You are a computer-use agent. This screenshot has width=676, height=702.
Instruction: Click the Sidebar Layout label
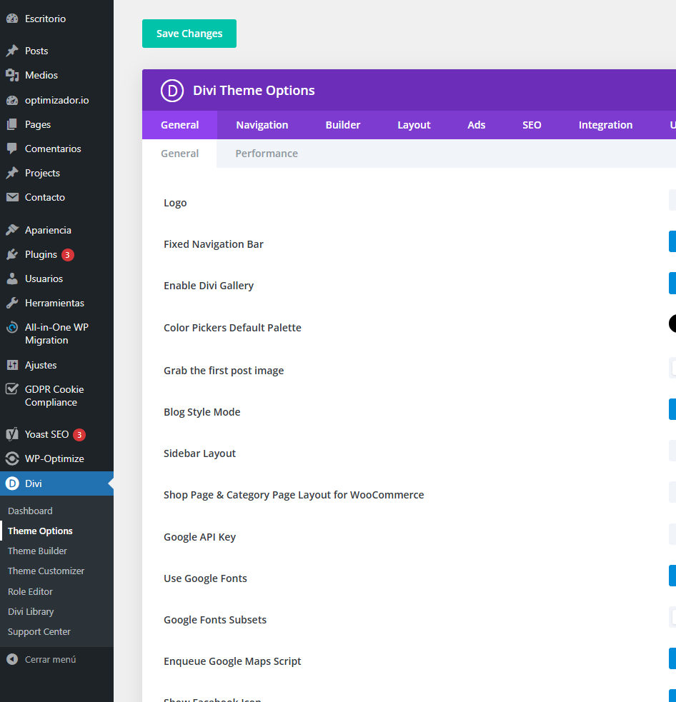[x=199, y=453]
